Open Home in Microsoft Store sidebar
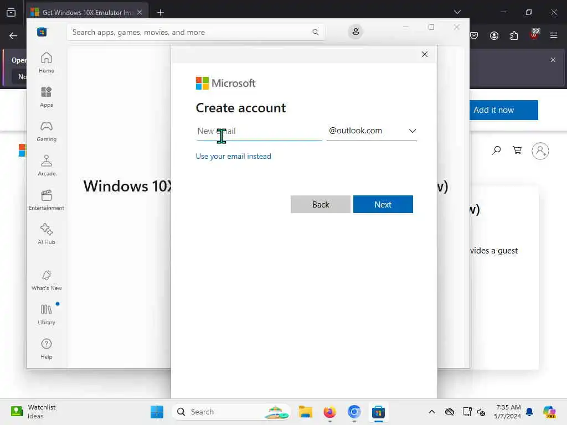The width and height of the screenshot is (567, 425). pos(47,63)
